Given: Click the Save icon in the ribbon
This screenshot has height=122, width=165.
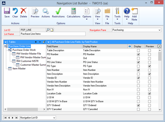Looking at the screenshot, I should 7,11.
